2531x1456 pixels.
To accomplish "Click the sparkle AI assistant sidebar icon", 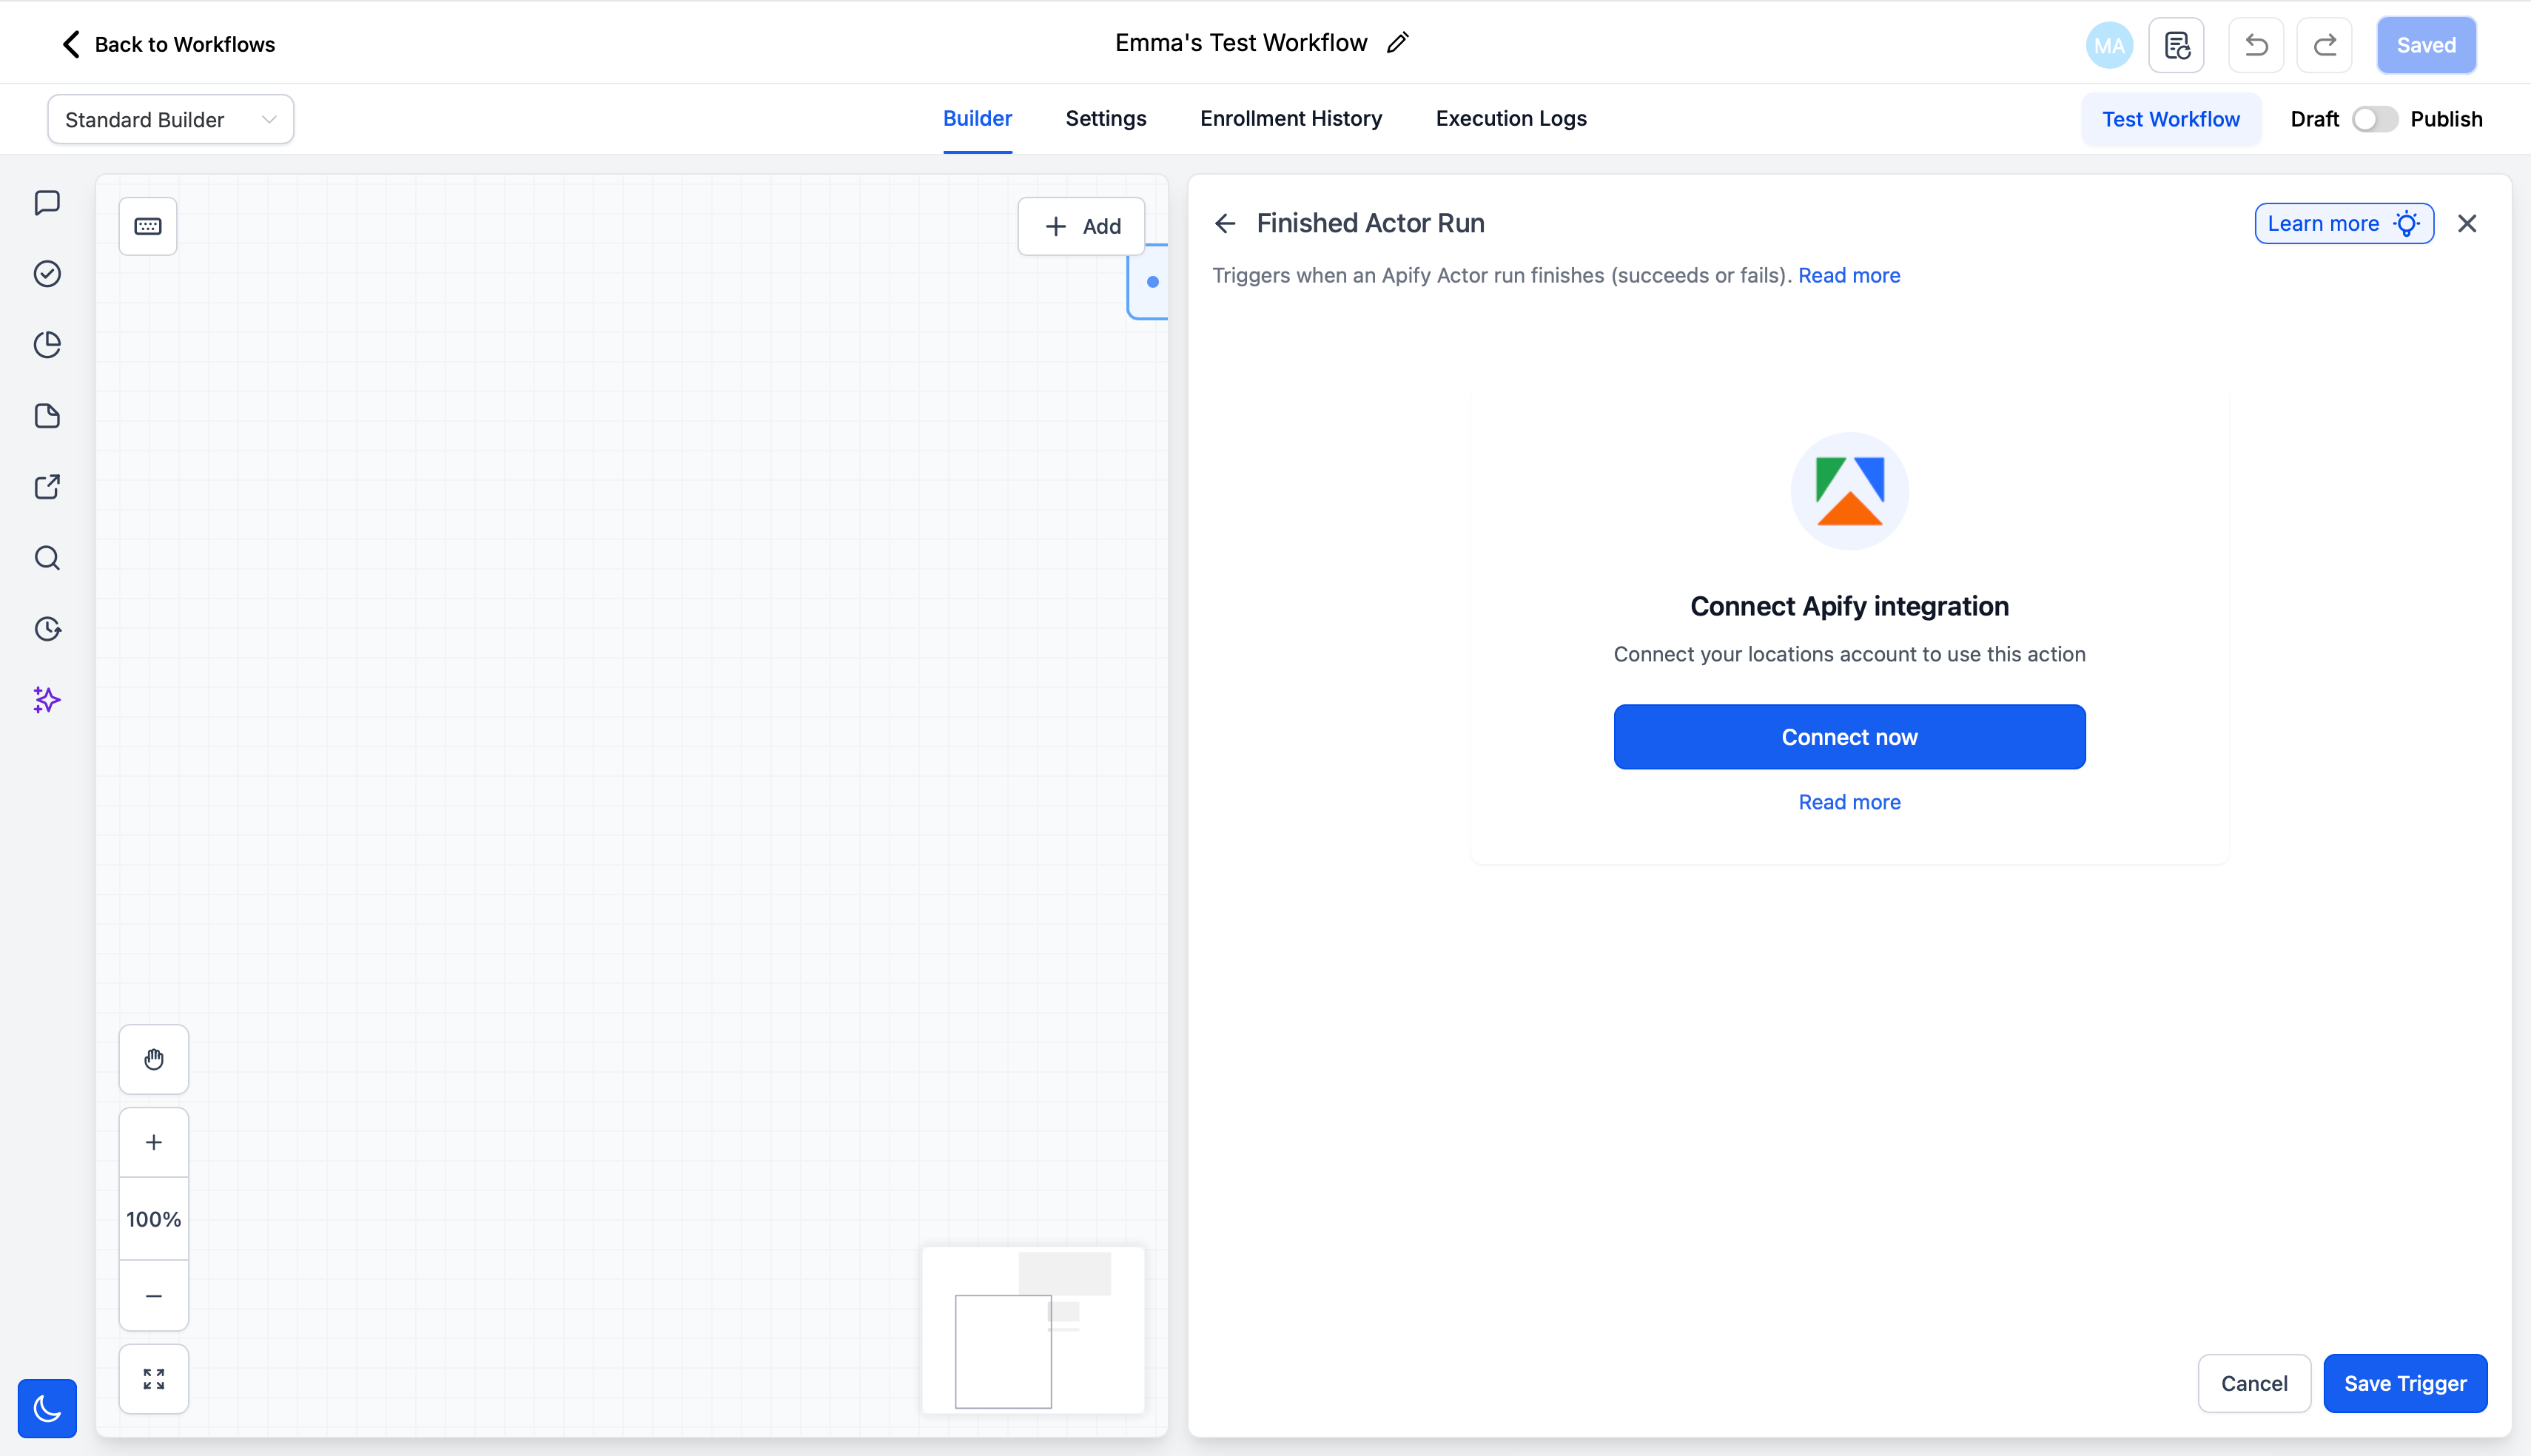I will click(47, 700).
